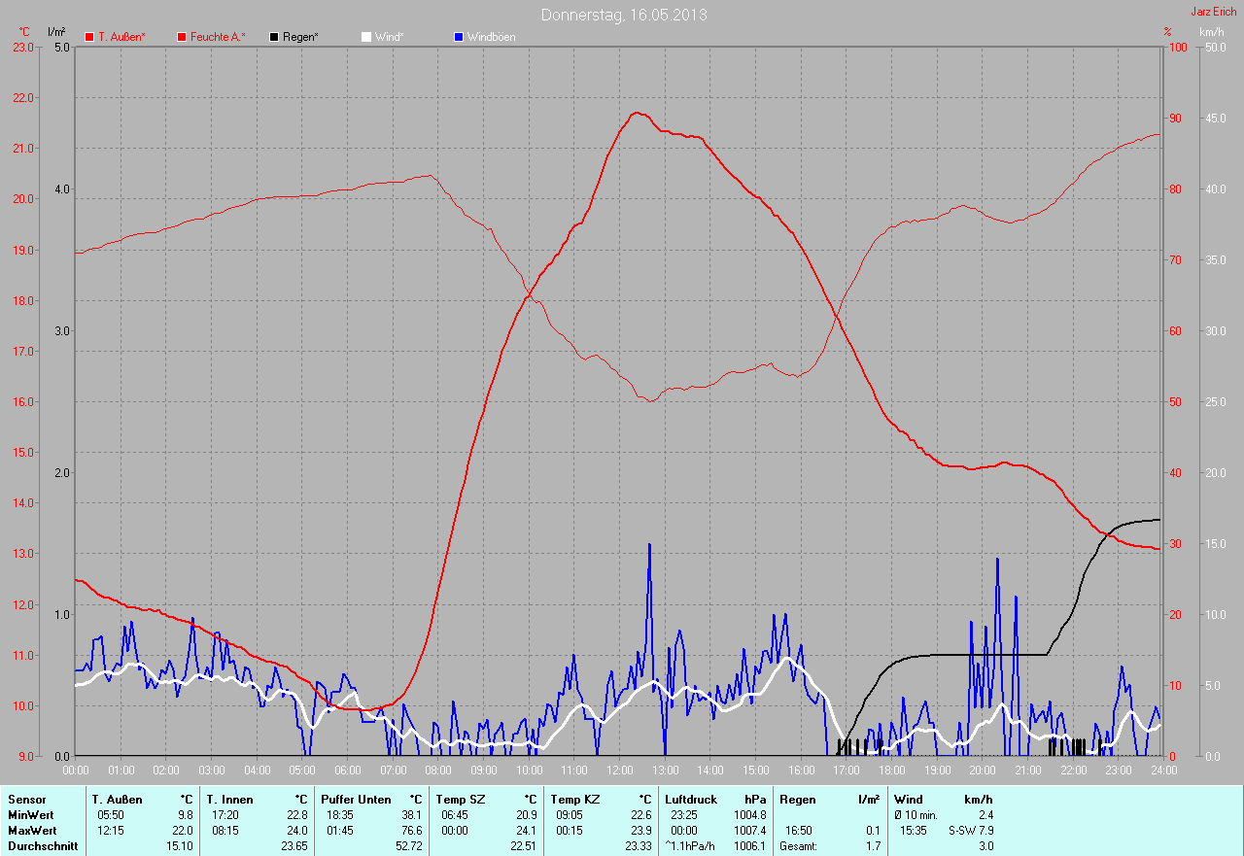Select the 'Feuchte A.*' legend label
The width and height of the screenshot is (1244, 856).
(218, 37)
